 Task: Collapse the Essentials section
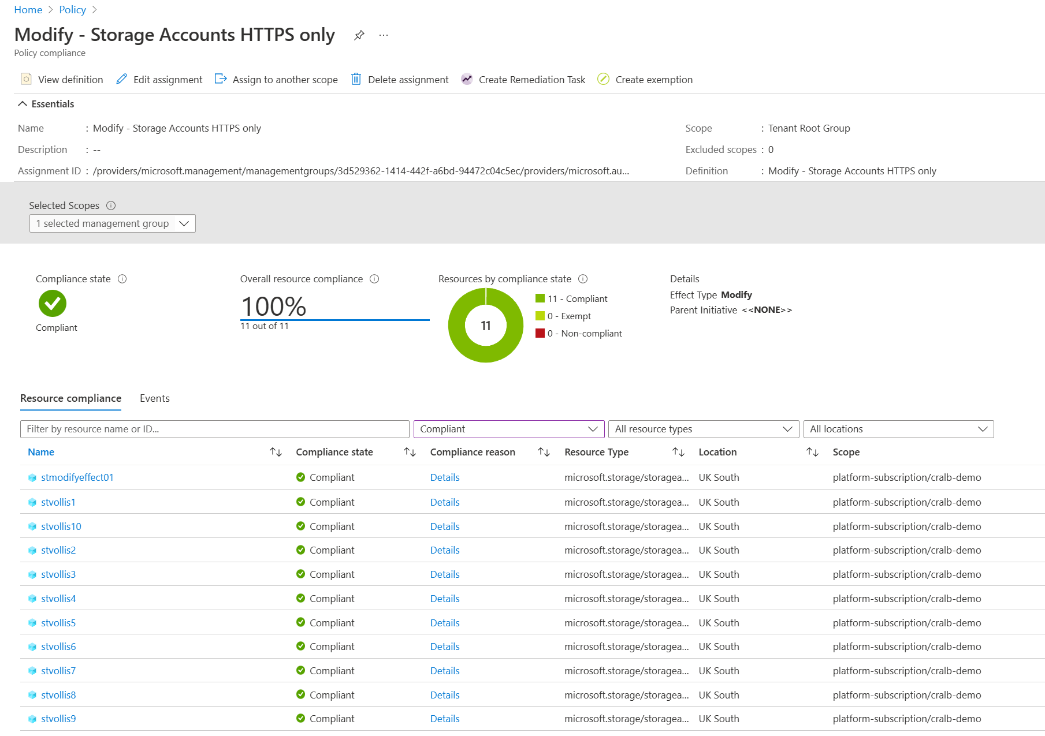(x=23, y=104)
